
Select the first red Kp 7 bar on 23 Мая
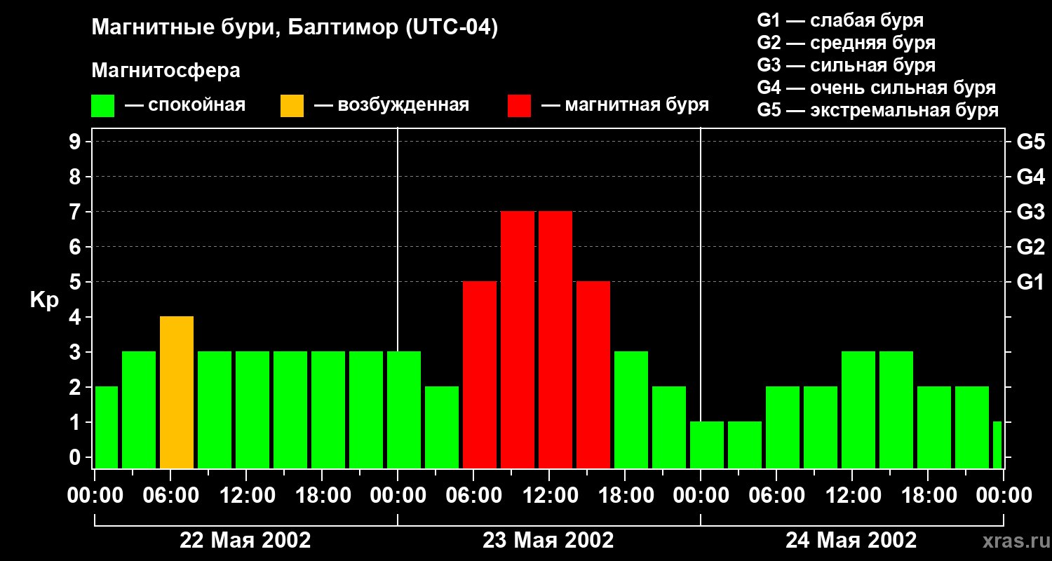(518, 340)
